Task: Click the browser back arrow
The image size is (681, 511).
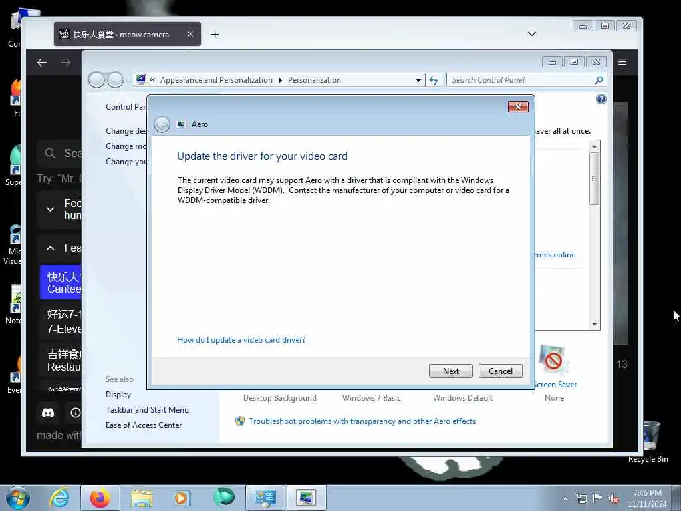Action: 42,63
